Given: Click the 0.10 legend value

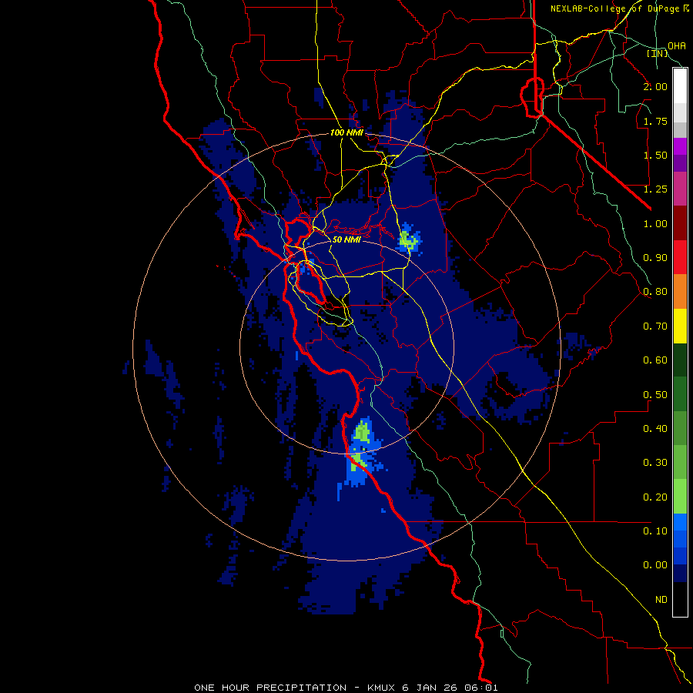Looking at the screenshot, I should [655, 531].
